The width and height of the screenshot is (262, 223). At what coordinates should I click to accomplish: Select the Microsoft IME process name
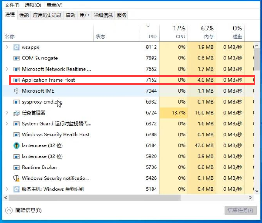pyautogui.click(x=38, y=91)
